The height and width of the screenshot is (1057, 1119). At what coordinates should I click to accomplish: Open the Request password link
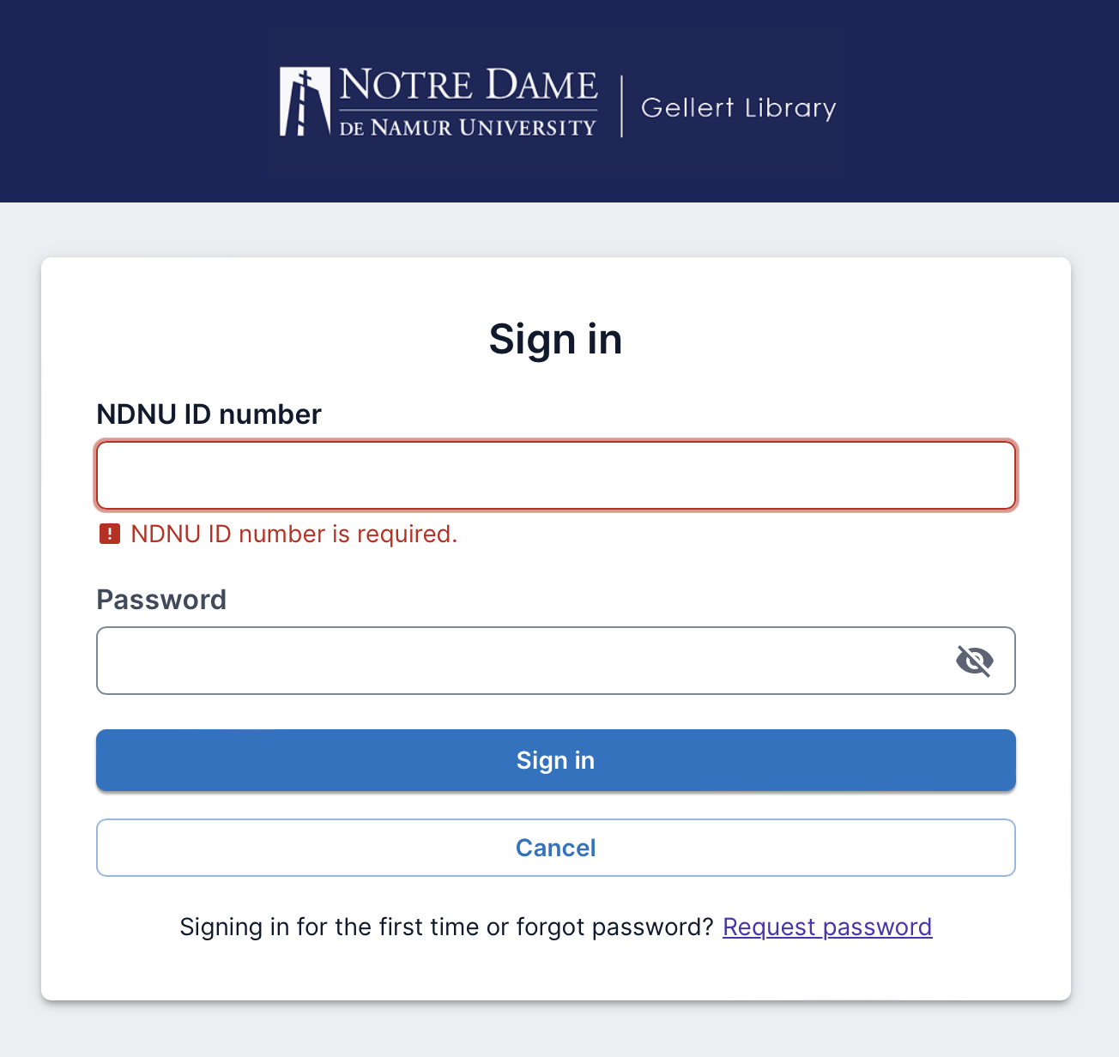point(826,927)
